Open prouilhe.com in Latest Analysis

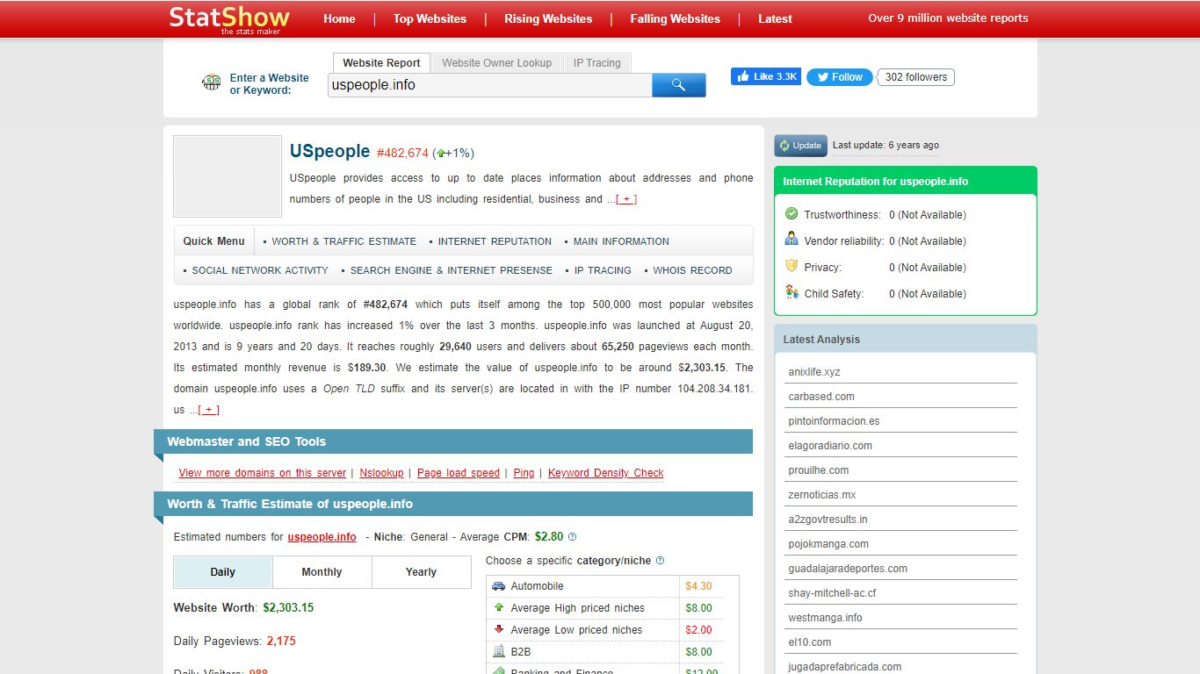coord(819,470)
